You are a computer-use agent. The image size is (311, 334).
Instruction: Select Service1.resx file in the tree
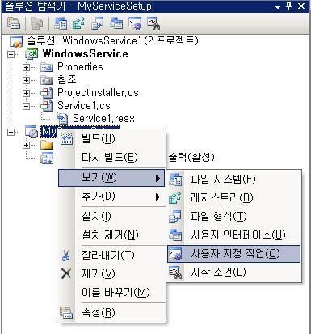(103, 119)
